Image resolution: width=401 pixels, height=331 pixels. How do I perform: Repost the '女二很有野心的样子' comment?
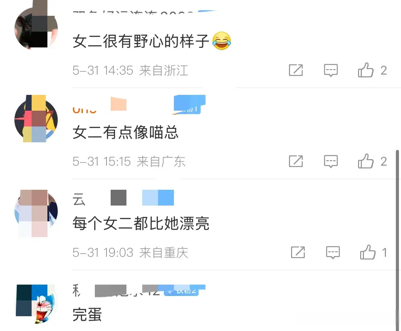click(296, 70)
